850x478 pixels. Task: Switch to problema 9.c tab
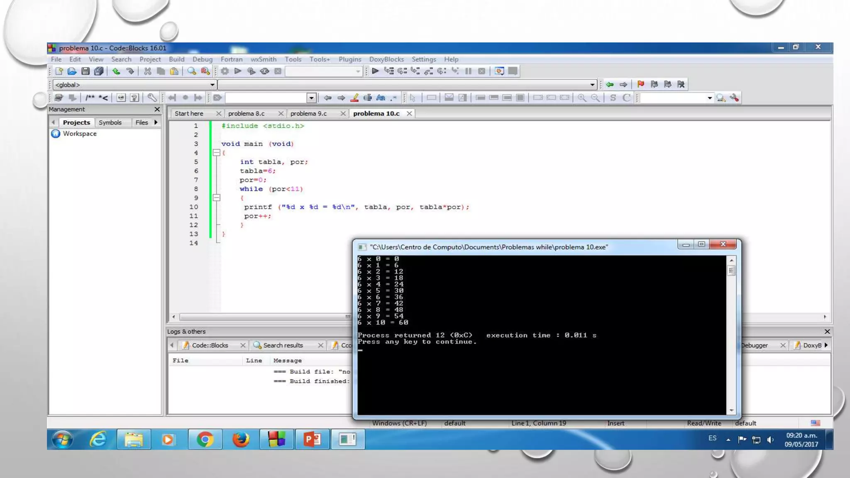308,113
